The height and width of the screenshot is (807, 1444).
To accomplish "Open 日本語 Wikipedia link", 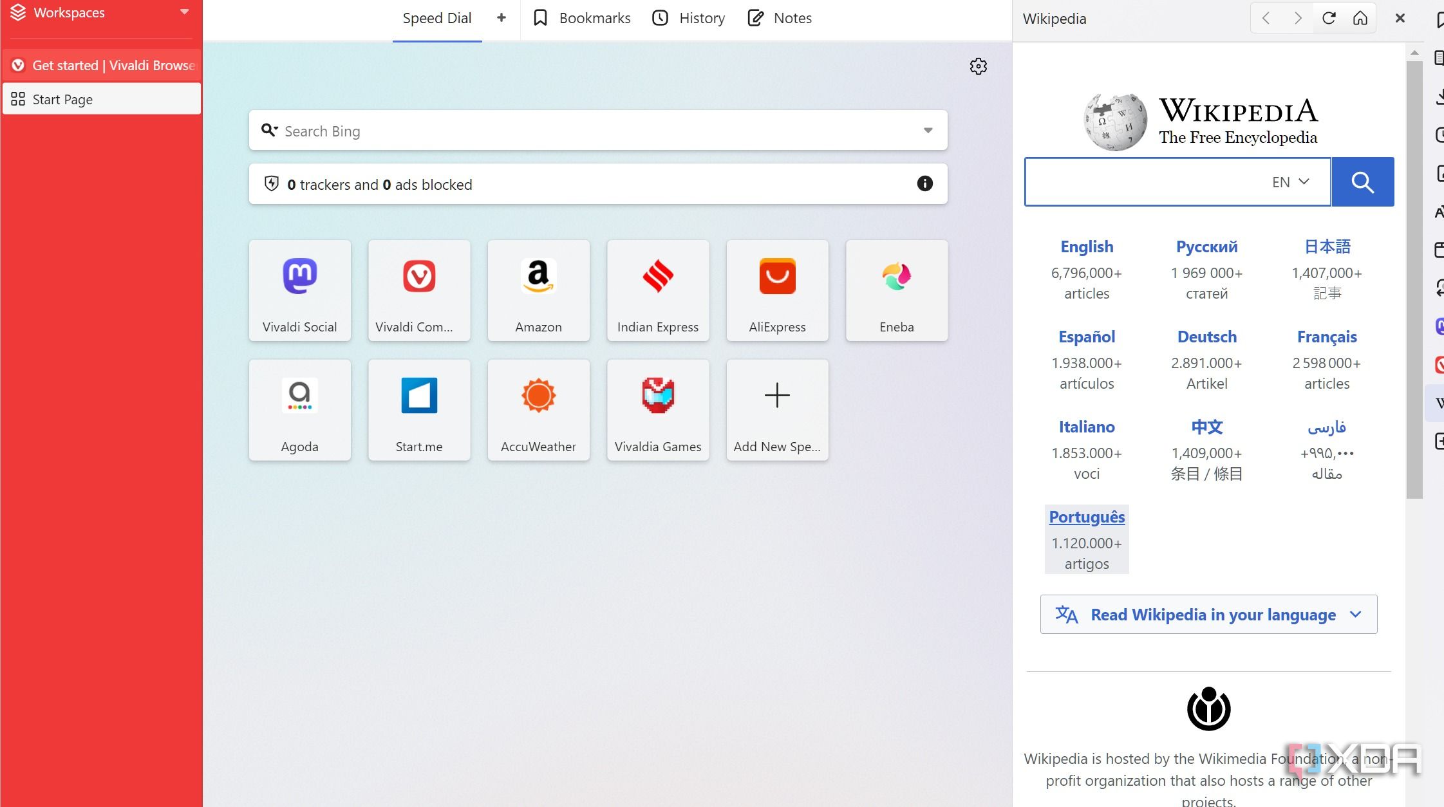I will click(x=1327, y=246).
